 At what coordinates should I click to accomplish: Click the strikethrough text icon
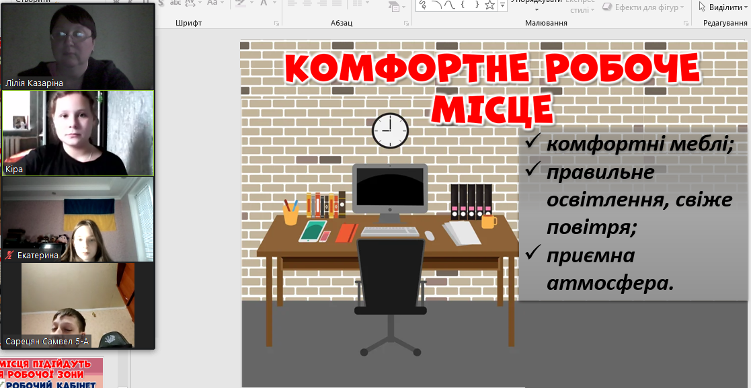click(x=176, y=3)
